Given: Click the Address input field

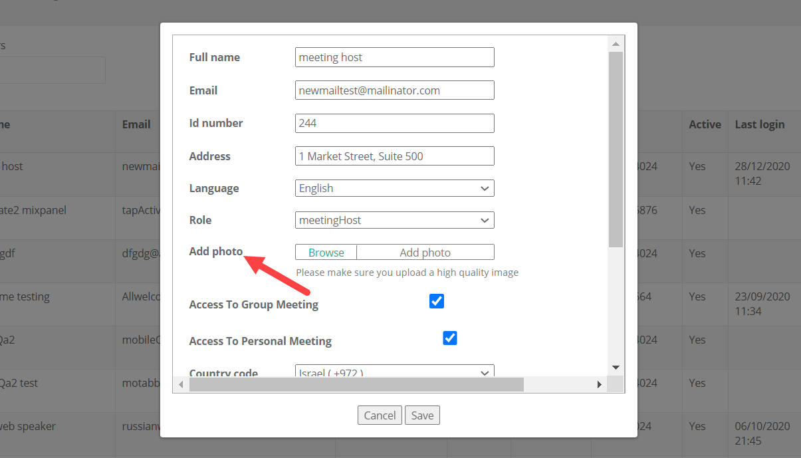Looking at the screenshot, I should coord(394,156).
